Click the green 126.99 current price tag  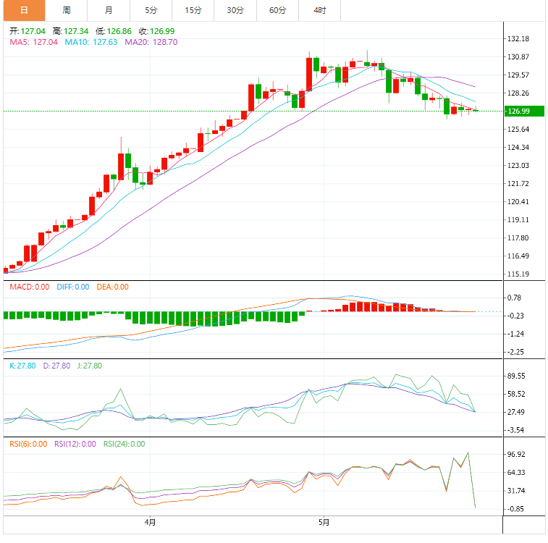[x=522, y=111]
